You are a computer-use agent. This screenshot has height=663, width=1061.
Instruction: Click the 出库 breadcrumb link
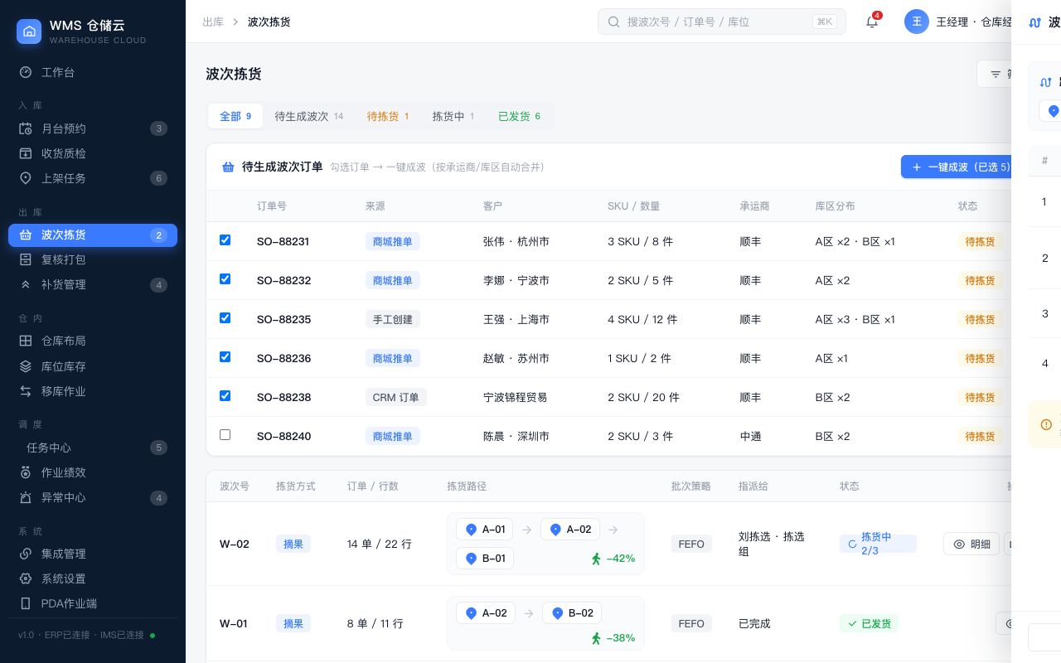(x=213, y=22)
